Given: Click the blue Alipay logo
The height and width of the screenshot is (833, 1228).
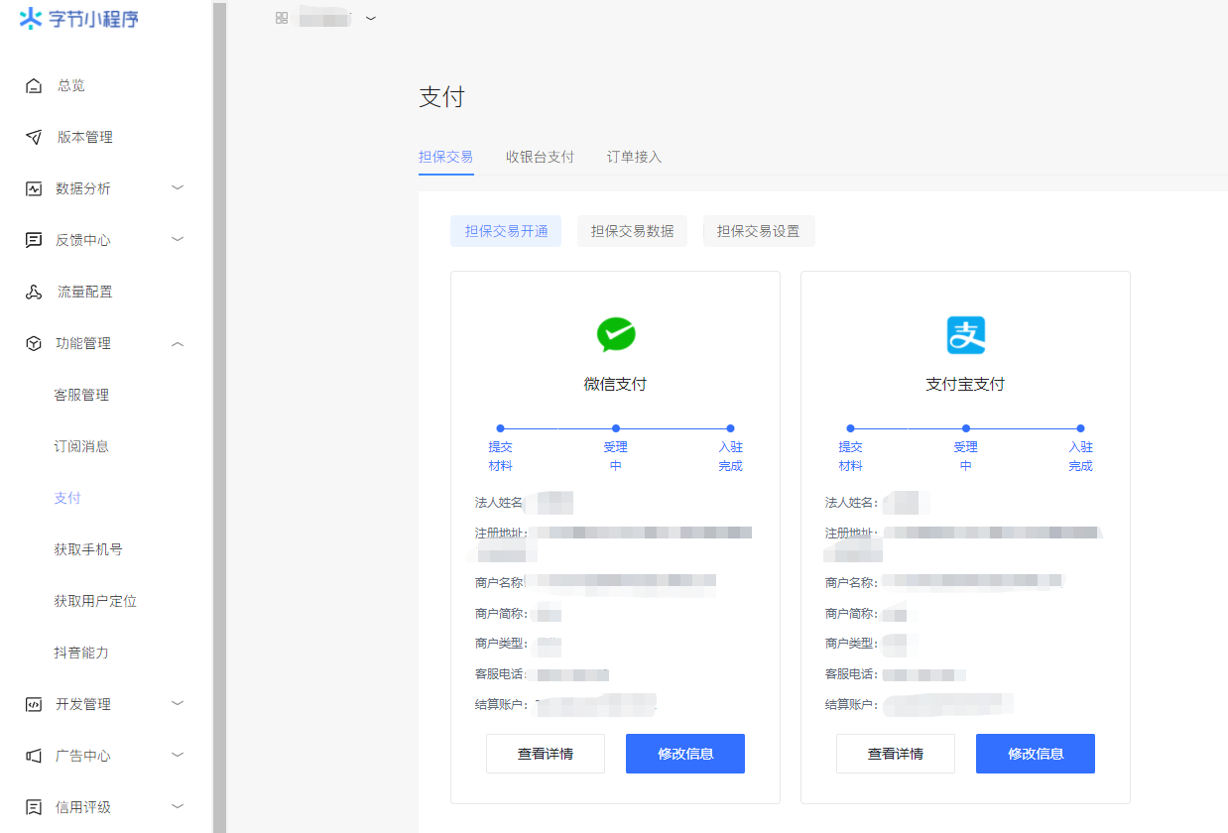Looking at the screenshot, I should 965,335.
